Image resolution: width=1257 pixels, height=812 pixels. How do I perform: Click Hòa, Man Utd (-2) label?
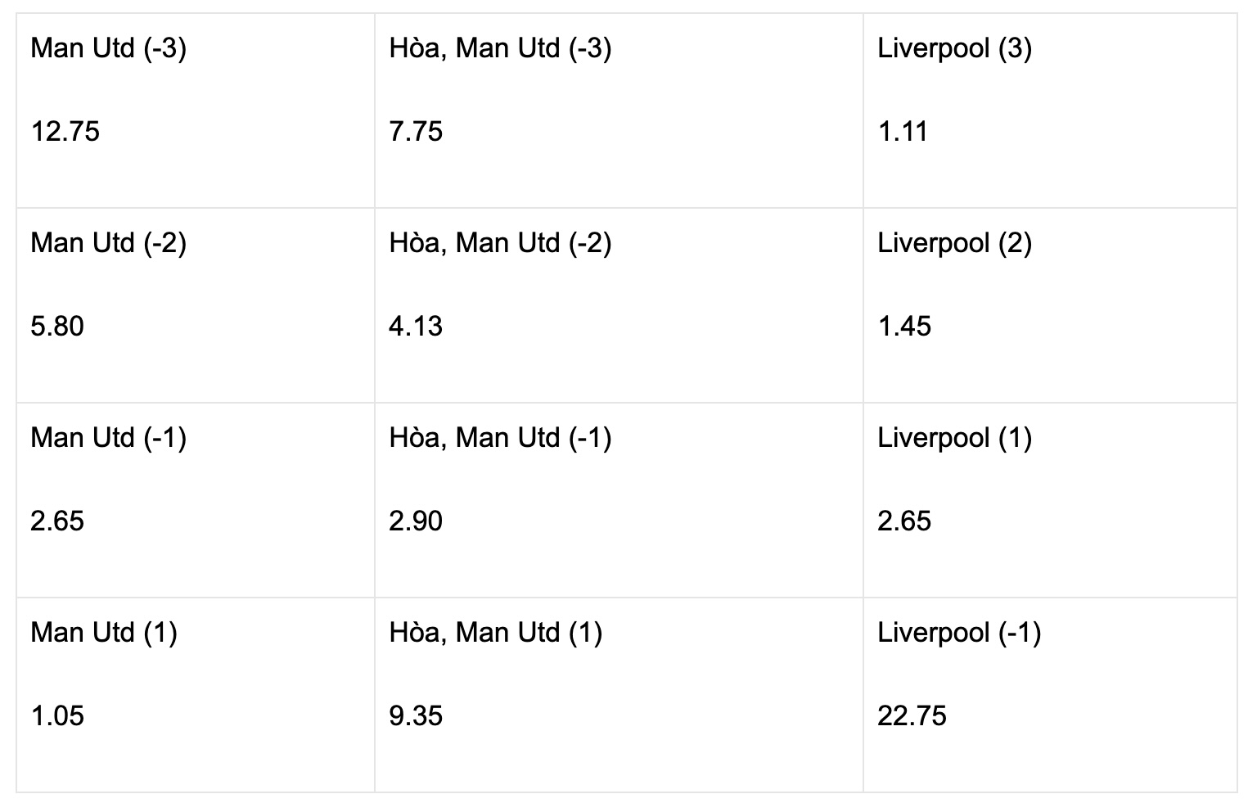[x=500, y=243]
